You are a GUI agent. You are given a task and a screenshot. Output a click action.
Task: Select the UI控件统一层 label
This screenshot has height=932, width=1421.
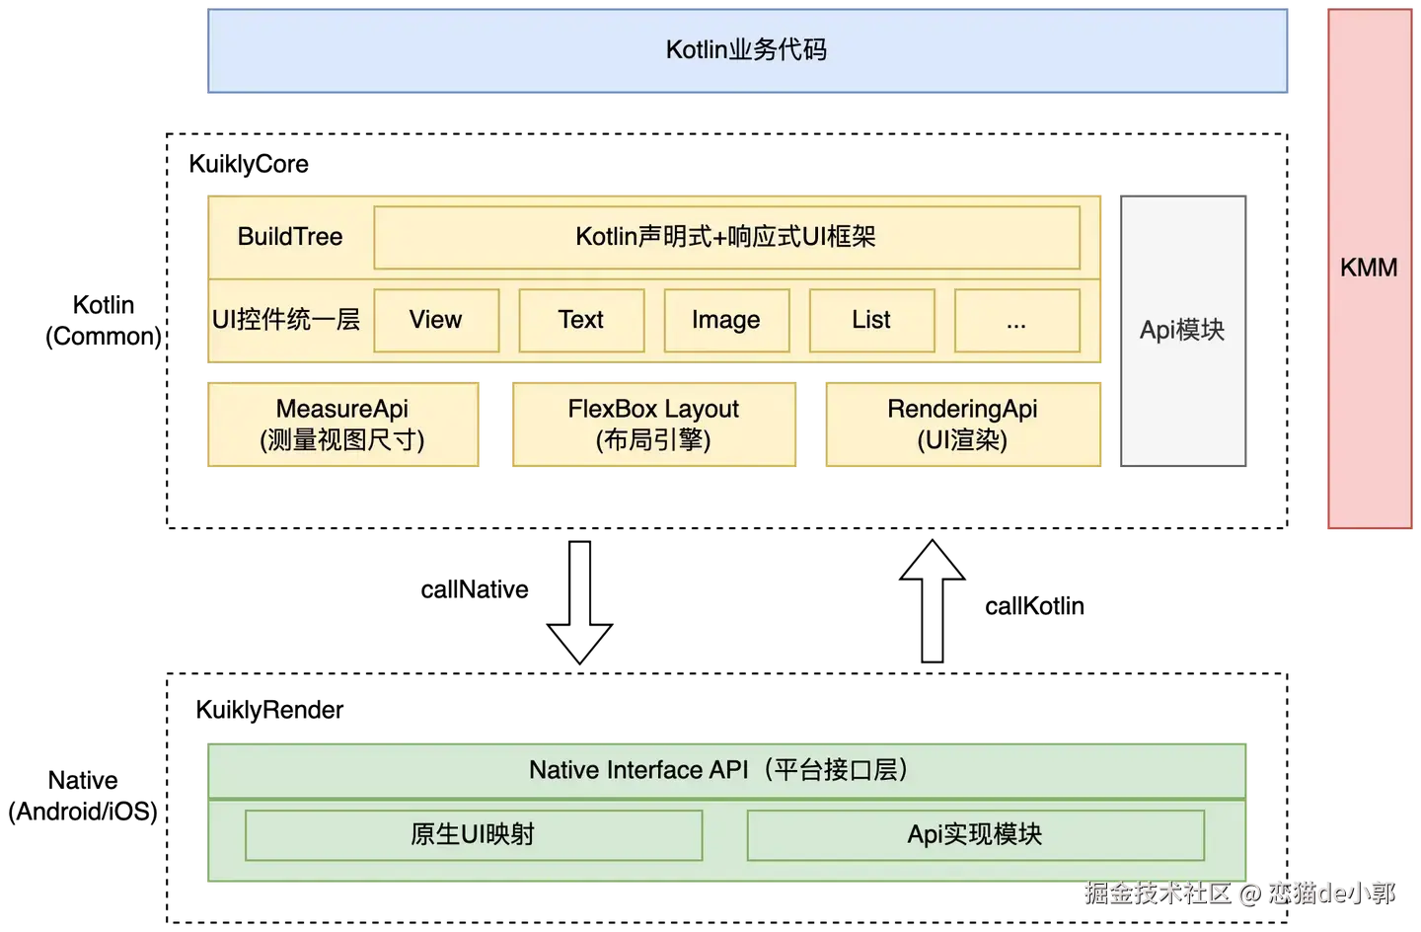[x=286, y=320]
